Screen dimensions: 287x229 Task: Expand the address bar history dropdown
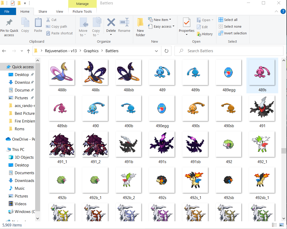click(156, 51)
